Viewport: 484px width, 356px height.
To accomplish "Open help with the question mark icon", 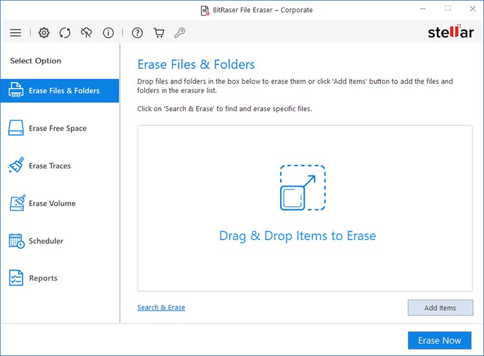I will click(x=137, y=32).
